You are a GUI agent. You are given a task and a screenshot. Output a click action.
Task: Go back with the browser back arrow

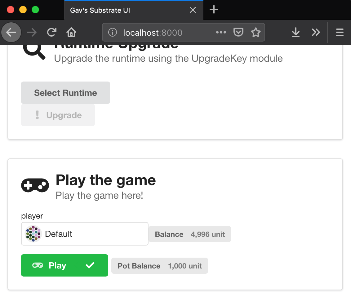pyautogui.click(x=11, y=33)
